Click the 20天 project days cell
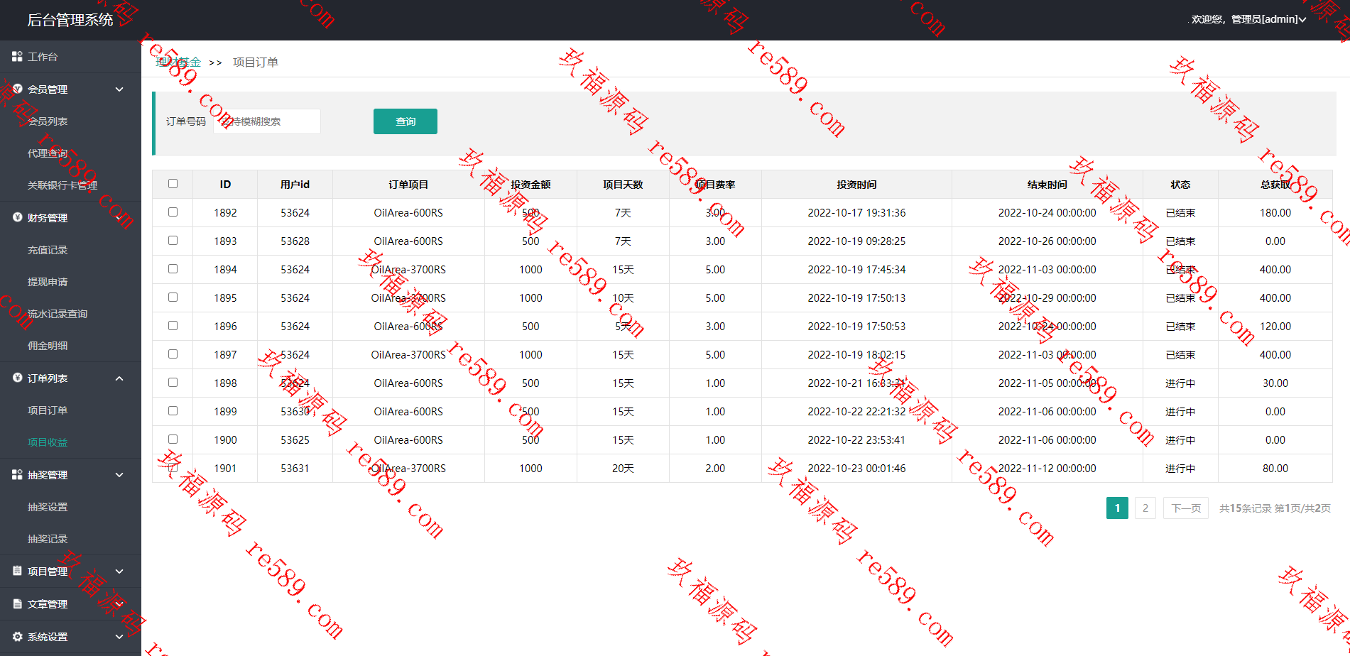Image resolution: width=1350 pixels, height=656 pixels. click(x=623, y=469)
